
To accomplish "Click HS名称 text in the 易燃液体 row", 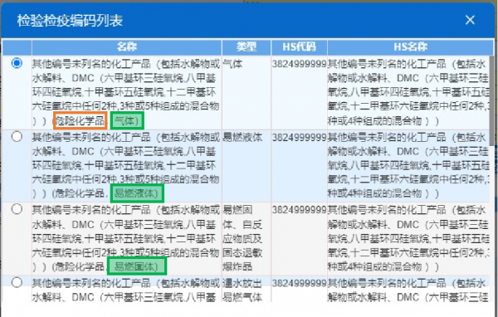I will pyautogui.click(x=408, y=165).
